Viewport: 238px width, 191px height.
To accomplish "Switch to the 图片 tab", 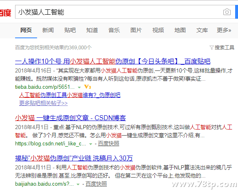I will (136, 30).
